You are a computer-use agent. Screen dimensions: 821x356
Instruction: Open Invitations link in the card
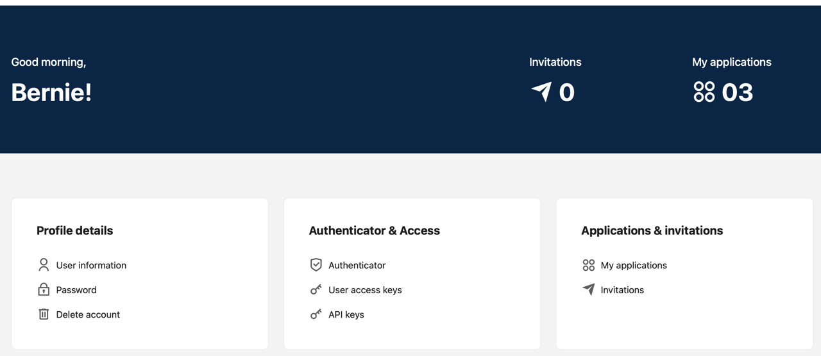point(622,290)
